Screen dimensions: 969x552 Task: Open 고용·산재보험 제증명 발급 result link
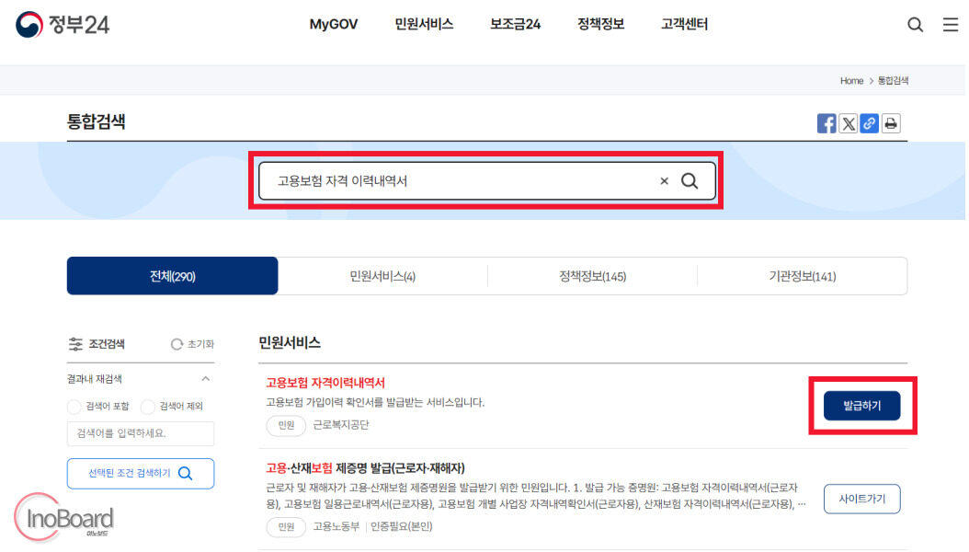tap(365, 468)
